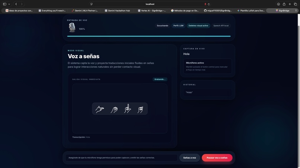The image size is (300, 168).
Task: Select the active SignBridge tab
Action: pos(283,11)
